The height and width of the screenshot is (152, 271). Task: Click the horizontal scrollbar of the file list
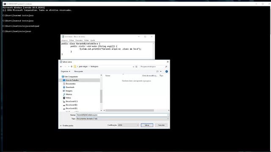tap(130, 111)
